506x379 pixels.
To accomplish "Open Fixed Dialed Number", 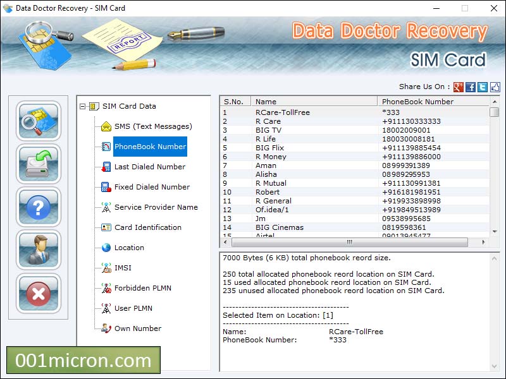I will point(142,187).
